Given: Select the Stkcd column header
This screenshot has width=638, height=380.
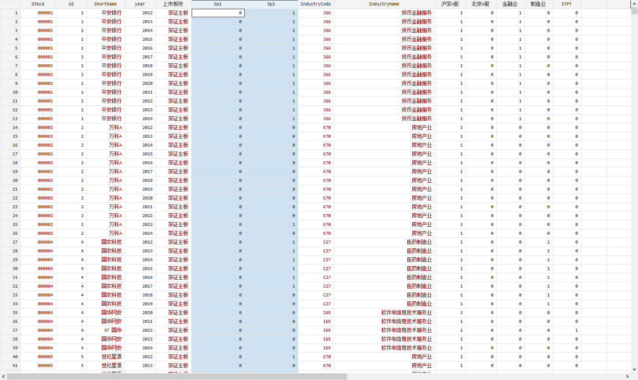Looking at the screenshot, I should pyautogui.click(x=38, y=4).
